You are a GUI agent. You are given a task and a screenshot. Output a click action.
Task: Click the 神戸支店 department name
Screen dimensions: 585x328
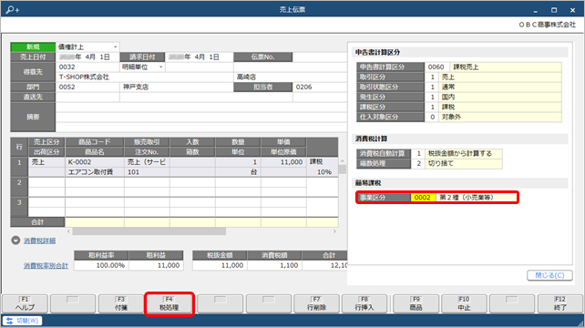click(x=176, y=87)
